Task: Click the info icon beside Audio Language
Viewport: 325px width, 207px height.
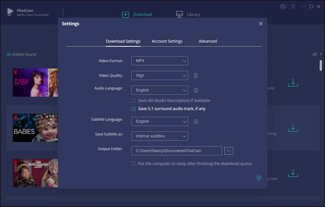Action: click(x=196, y=90)
